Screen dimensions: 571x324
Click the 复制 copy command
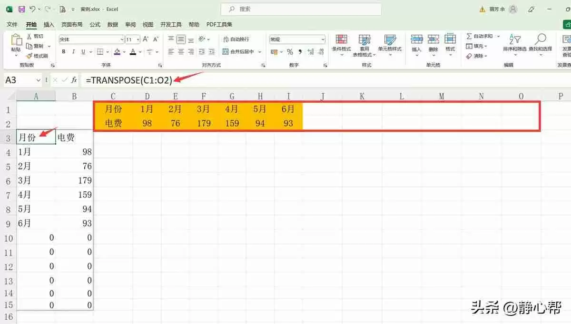[x=37, y=47]
